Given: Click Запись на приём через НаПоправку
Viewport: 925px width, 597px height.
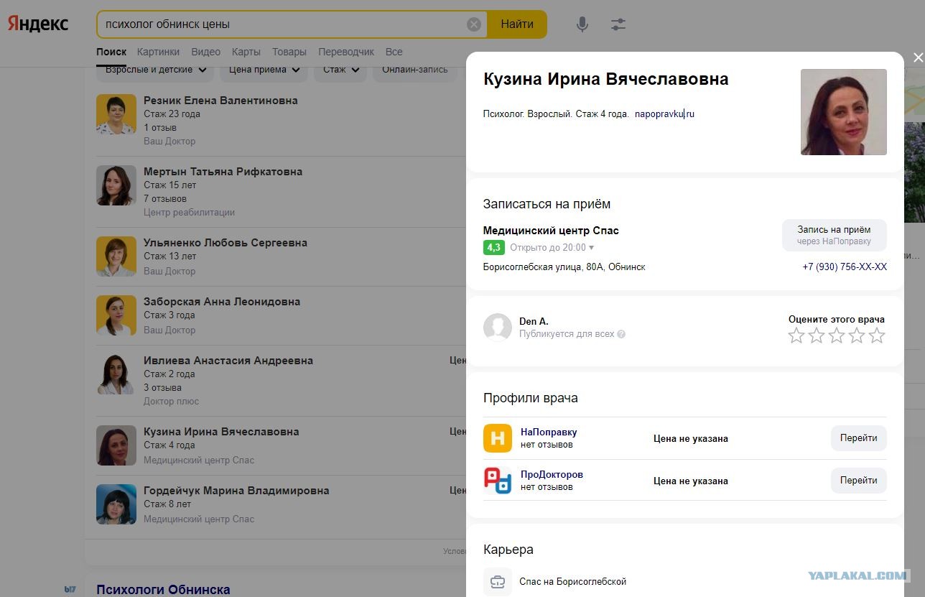Looking at the screenshot, I should (834, 235).
